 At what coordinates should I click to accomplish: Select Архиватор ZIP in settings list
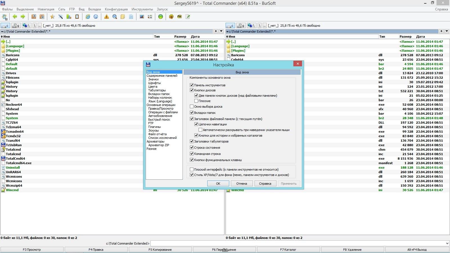[x=159, y=145]
